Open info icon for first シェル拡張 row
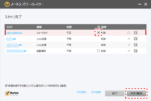151x101 pixels. [x=136, y=39]
